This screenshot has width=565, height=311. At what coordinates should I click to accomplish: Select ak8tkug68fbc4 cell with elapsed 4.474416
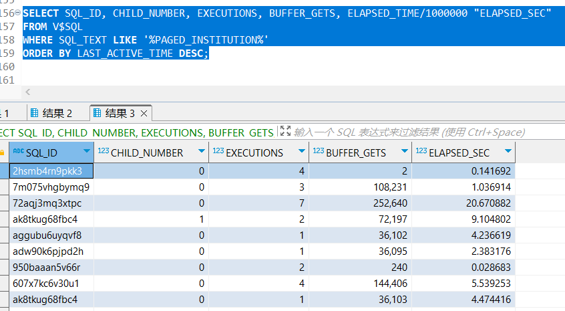point(51,300)
